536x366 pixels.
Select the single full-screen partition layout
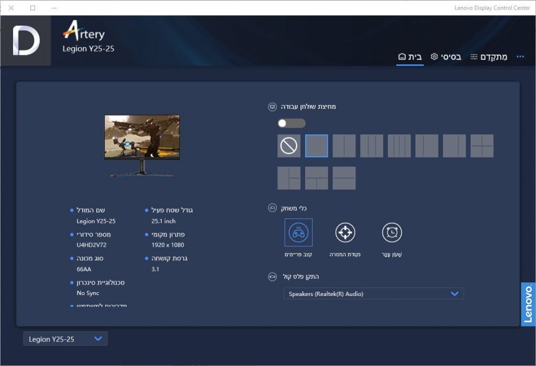pyautogui.click(x=317, y=146)
